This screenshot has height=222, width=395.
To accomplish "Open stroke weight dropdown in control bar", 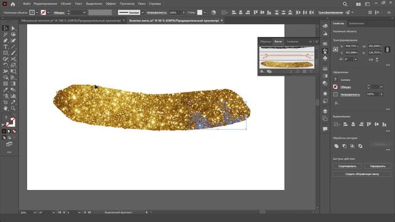I will point(85,12).
